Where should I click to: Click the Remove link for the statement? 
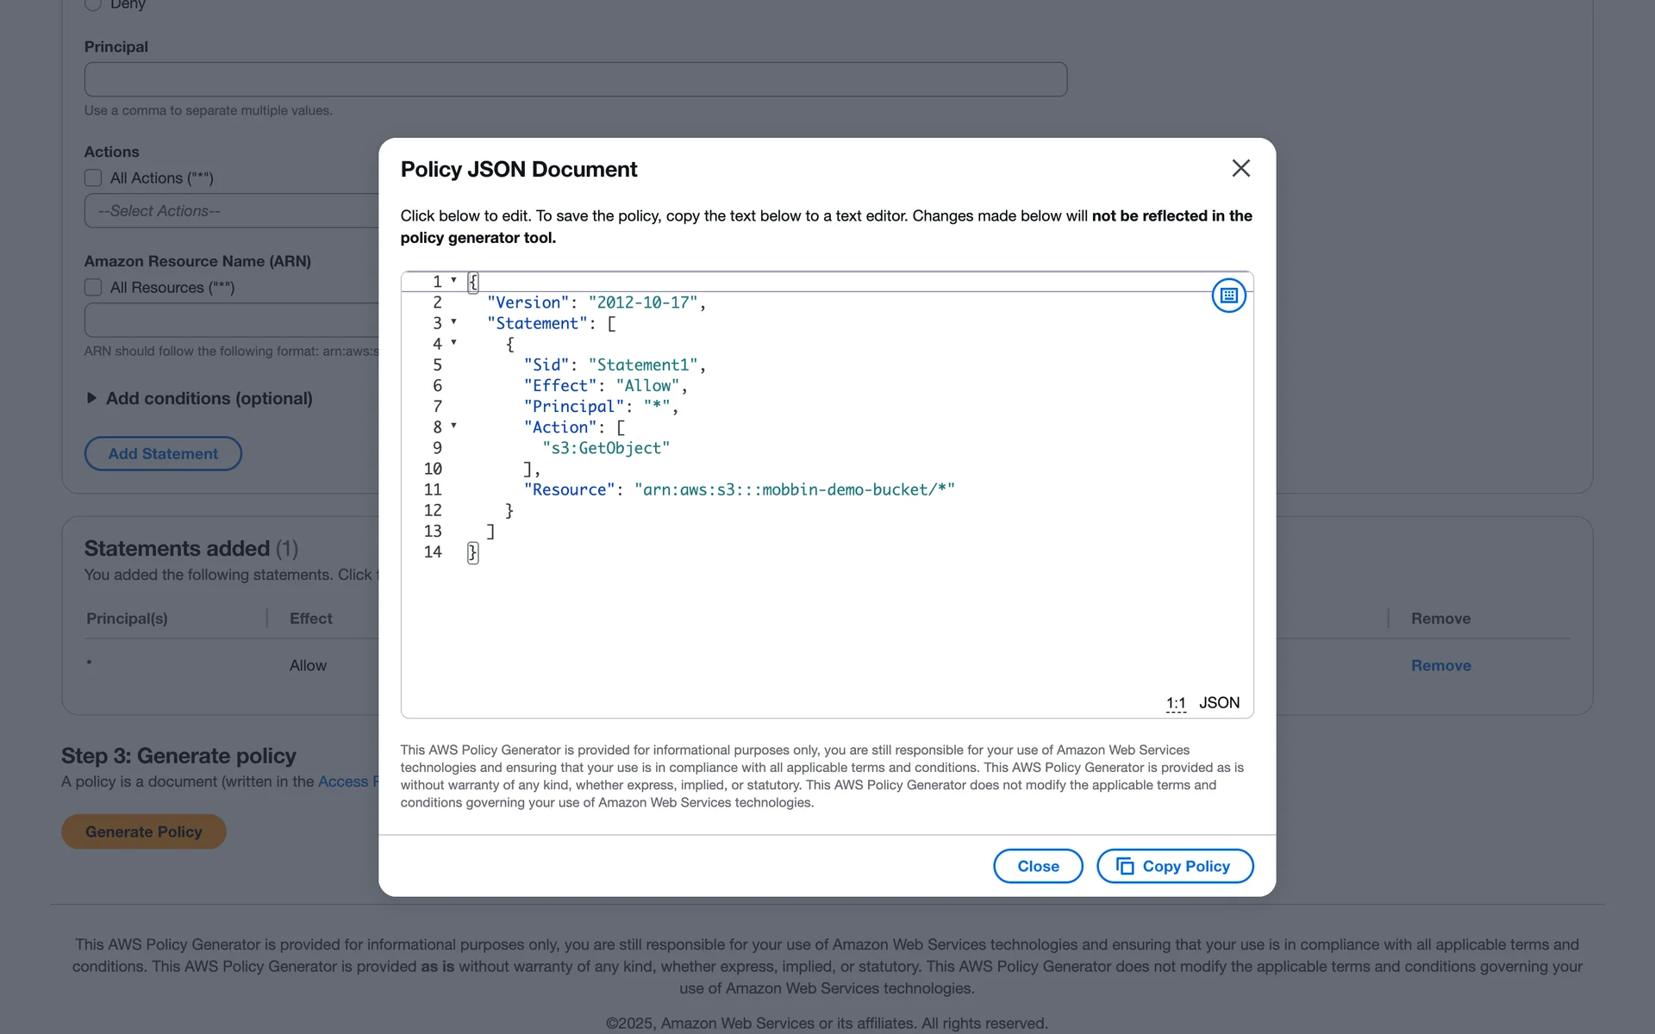tap(1440, 665)
